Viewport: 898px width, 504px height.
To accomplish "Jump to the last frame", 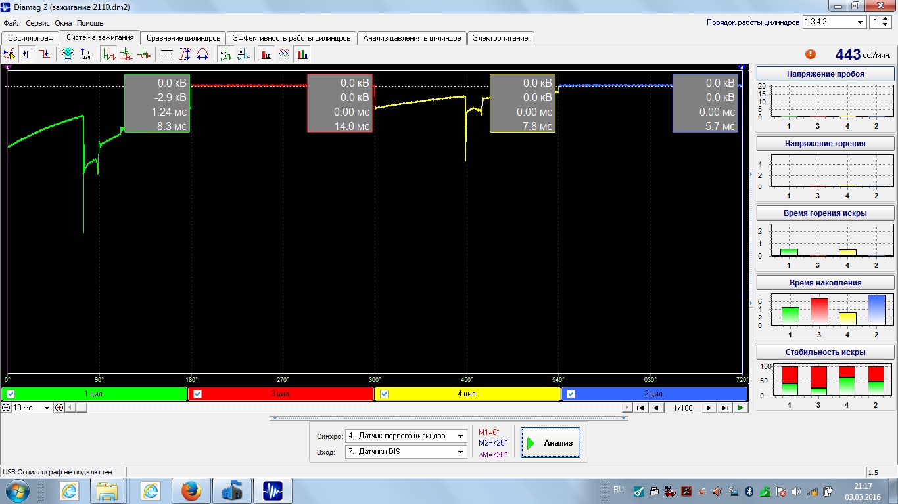I will coord(724,408).
